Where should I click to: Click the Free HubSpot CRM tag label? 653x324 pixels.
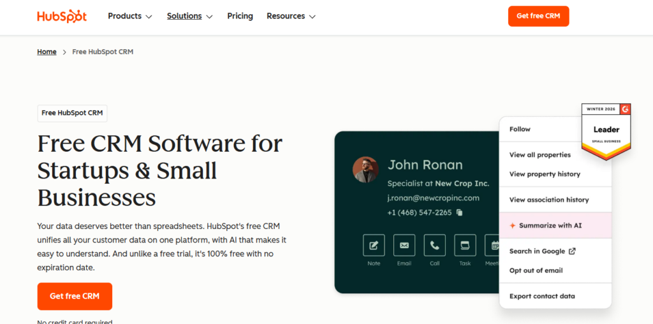coord(72,114)
